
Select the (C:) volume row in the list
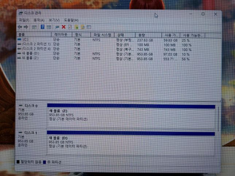[x=26, y=39]
